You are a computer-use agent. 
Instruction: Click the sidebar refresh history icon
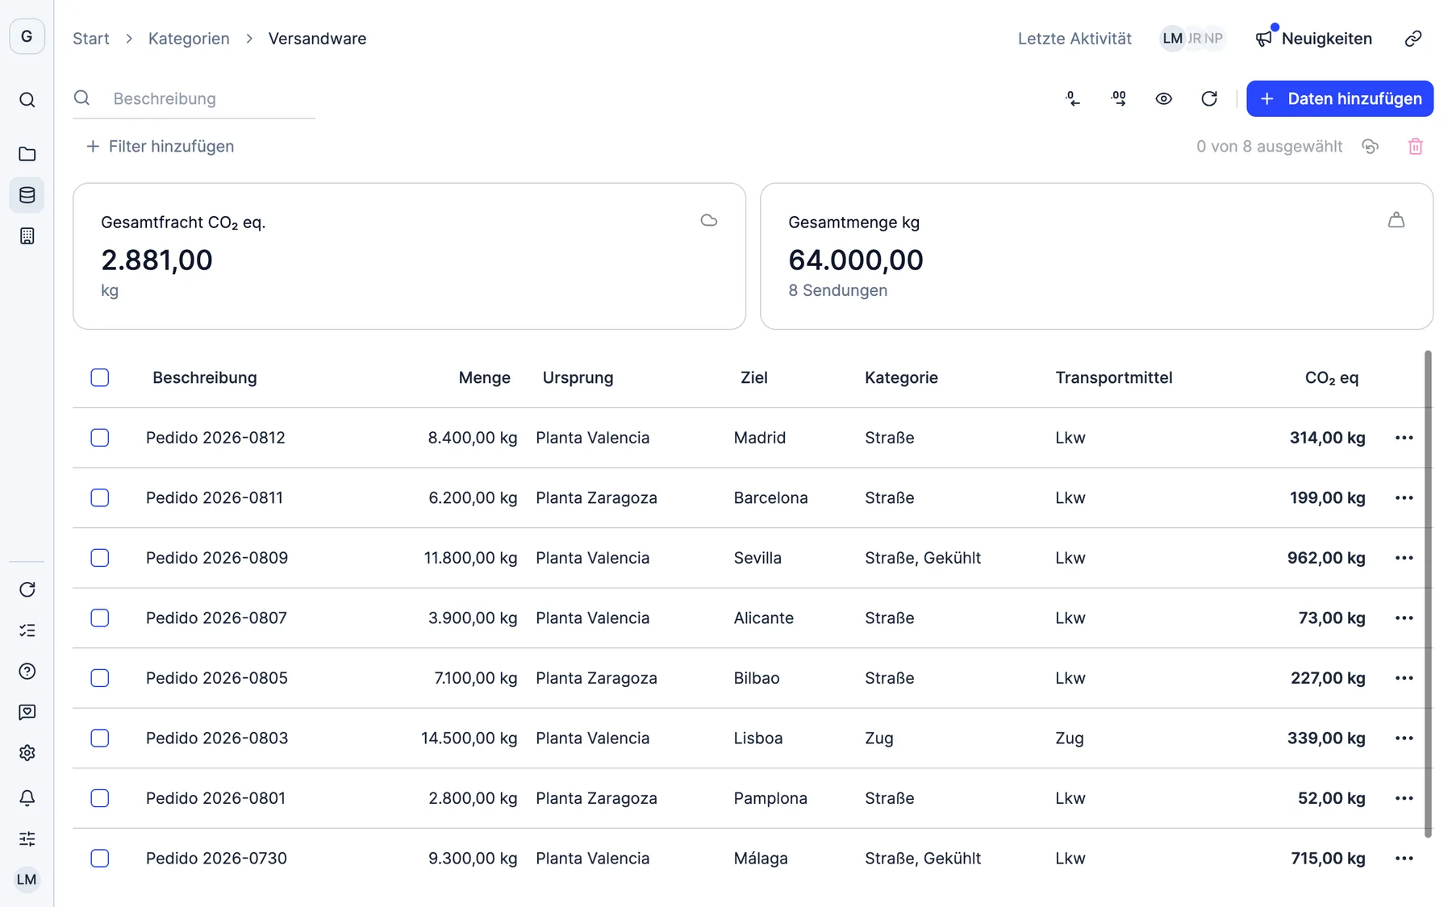(27, 589)
